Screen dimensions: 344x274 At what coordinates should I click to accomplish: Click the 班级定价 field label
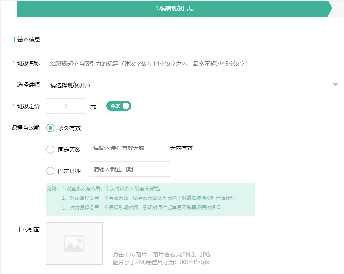pos(28,106)
